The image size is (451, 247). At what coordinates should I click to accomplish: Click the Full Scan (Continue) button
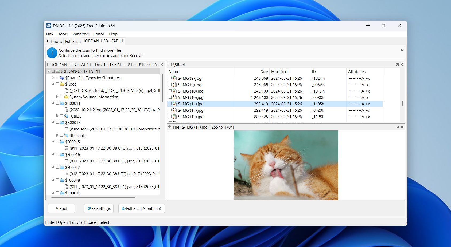coord(141,208)
